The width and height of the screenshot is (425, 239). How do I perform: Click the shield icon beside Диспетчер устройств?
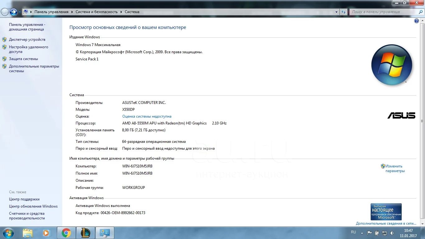pos(4,40)
